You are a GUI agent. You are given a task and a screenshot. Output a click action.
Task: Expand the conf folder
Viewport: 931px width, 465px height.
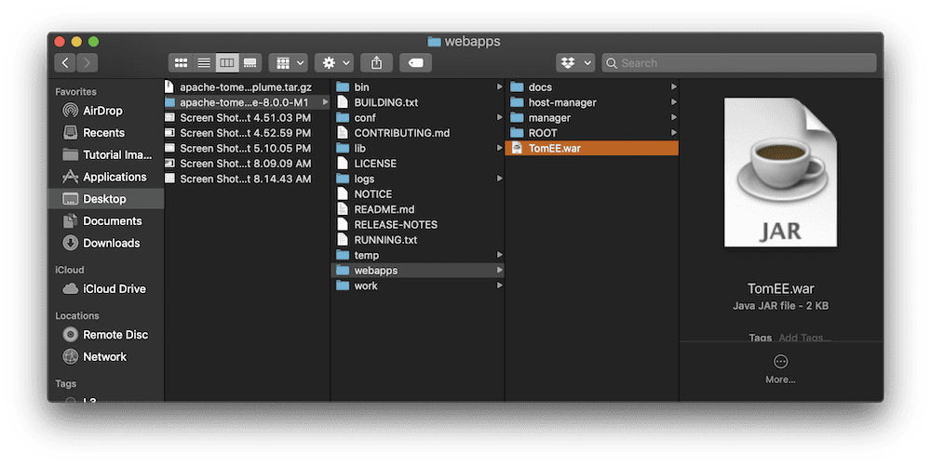[x=365, y=118]
